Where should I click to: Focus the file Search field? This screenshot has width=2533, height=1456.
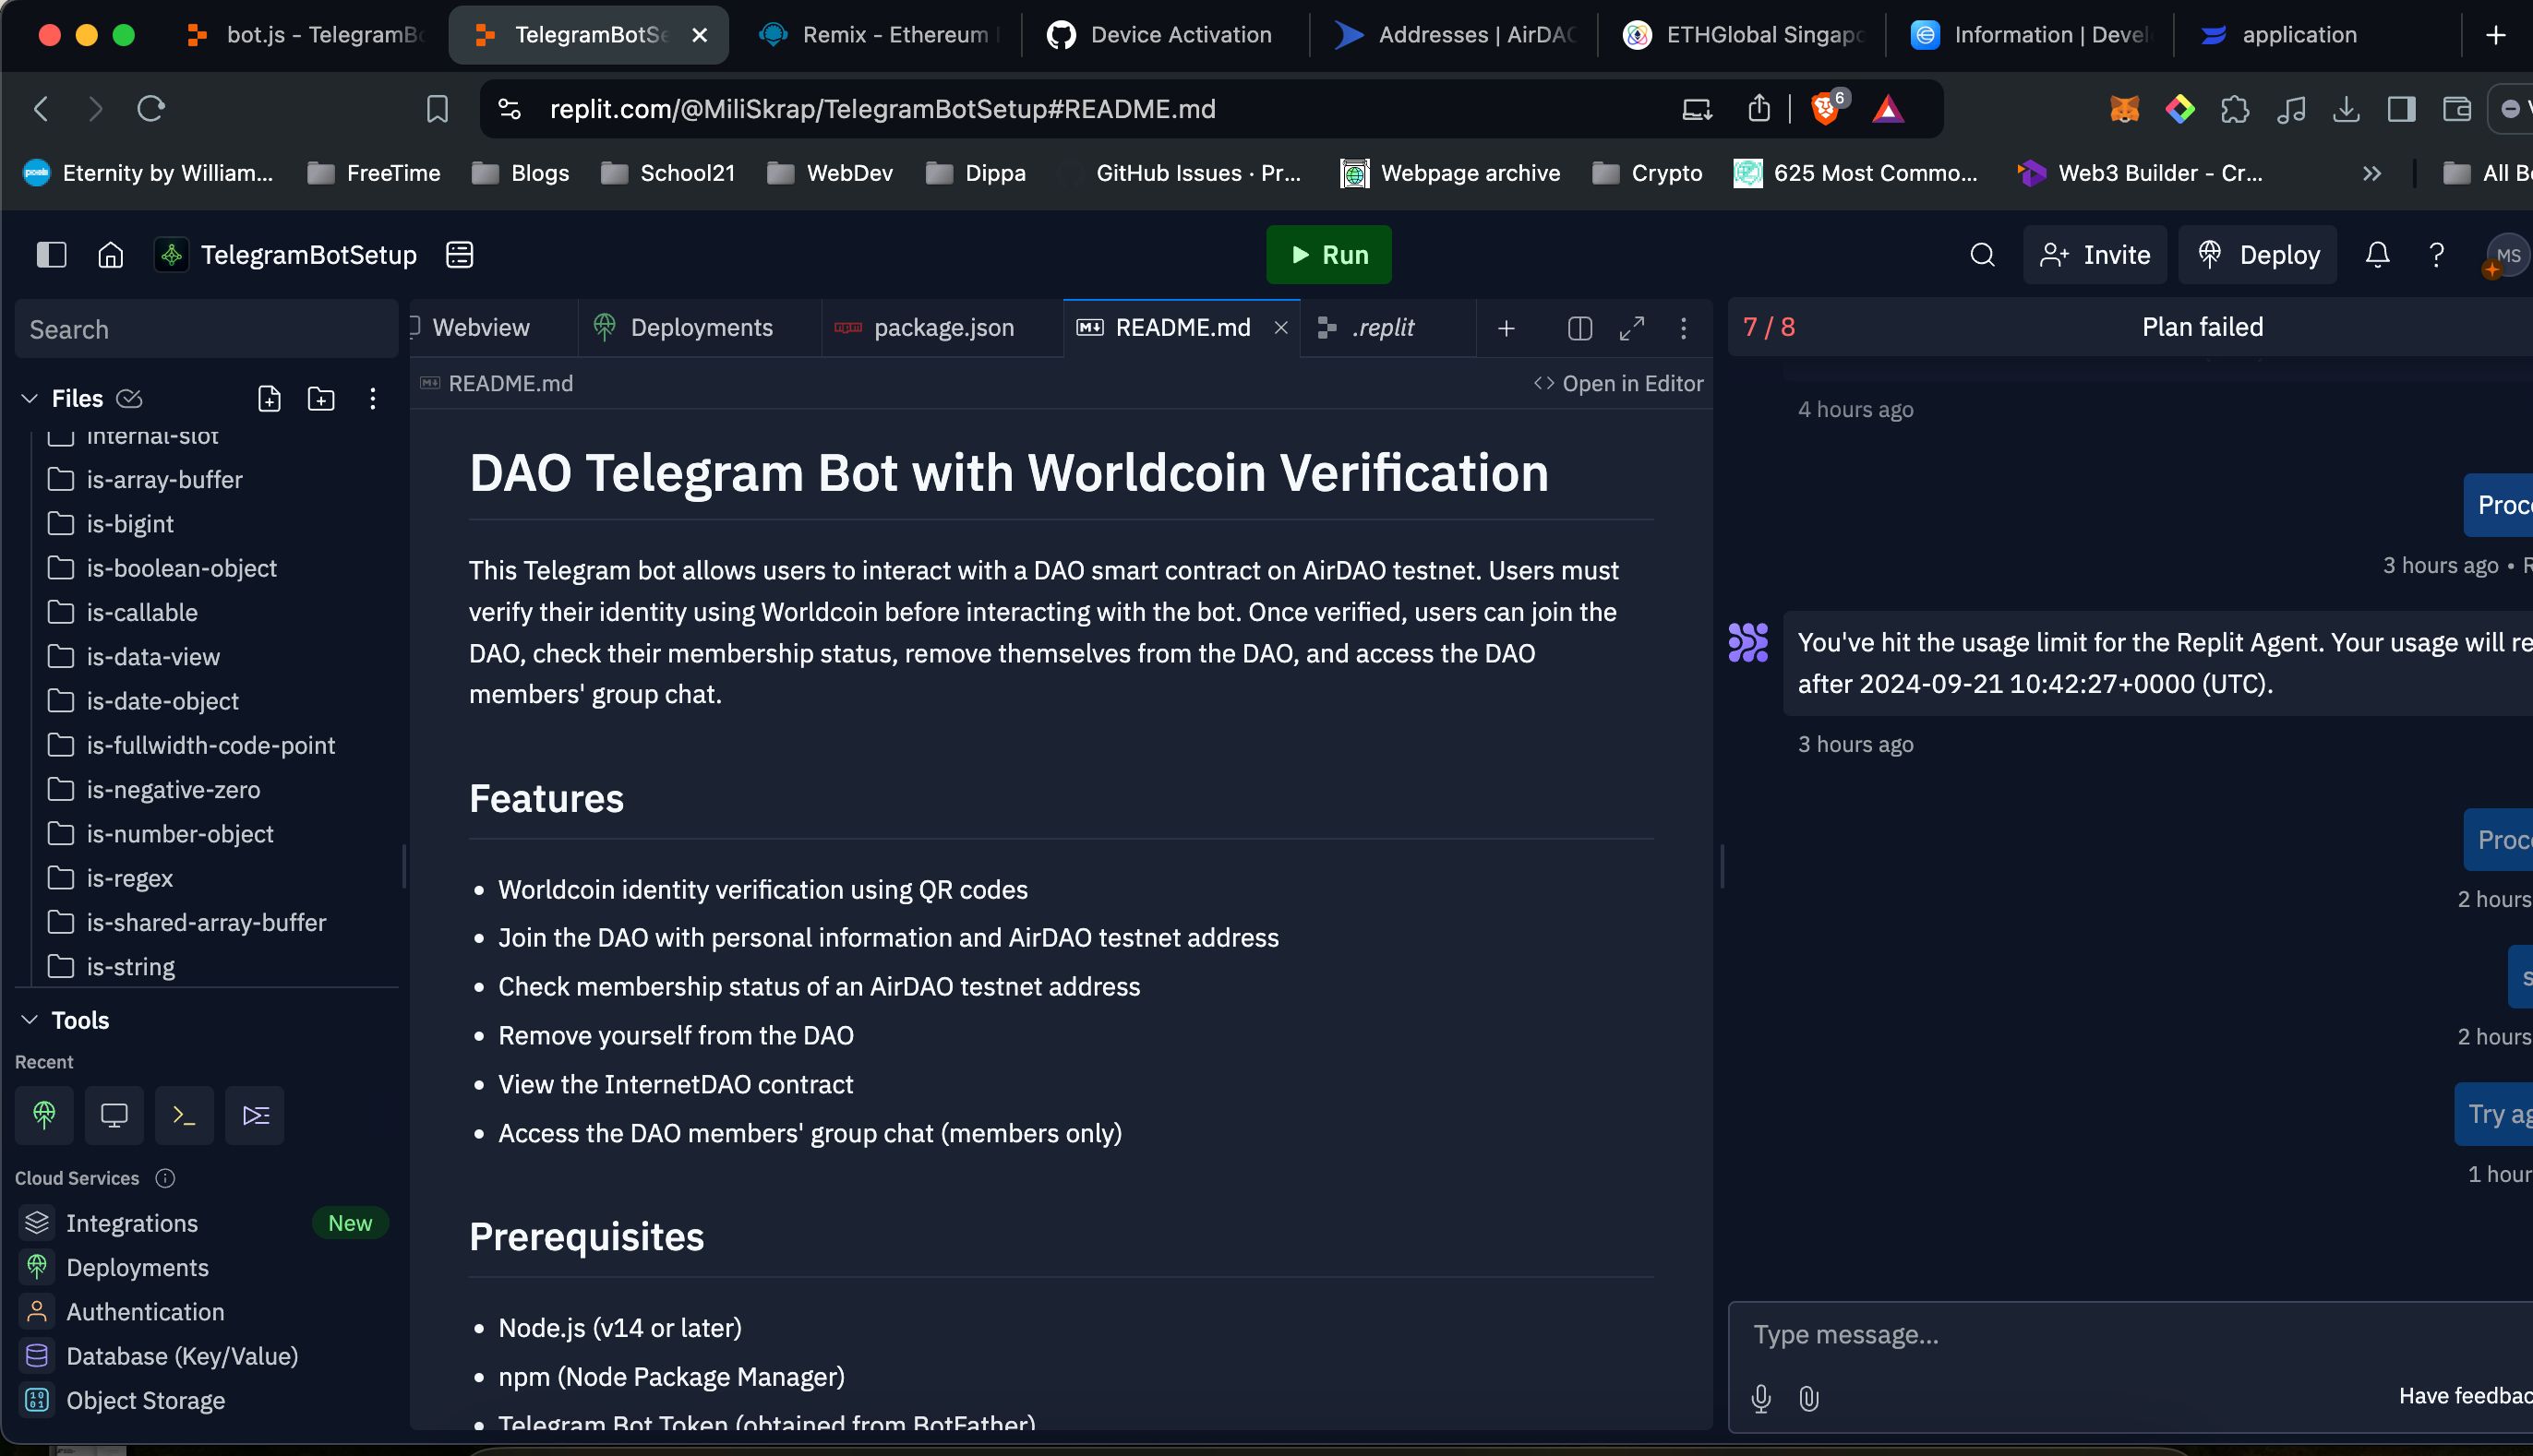[206, 329]
